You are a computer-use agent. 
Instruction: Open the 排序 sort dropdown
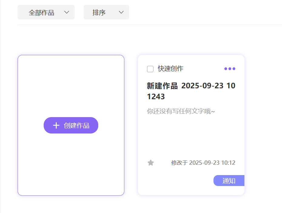[x=106, y=12]
